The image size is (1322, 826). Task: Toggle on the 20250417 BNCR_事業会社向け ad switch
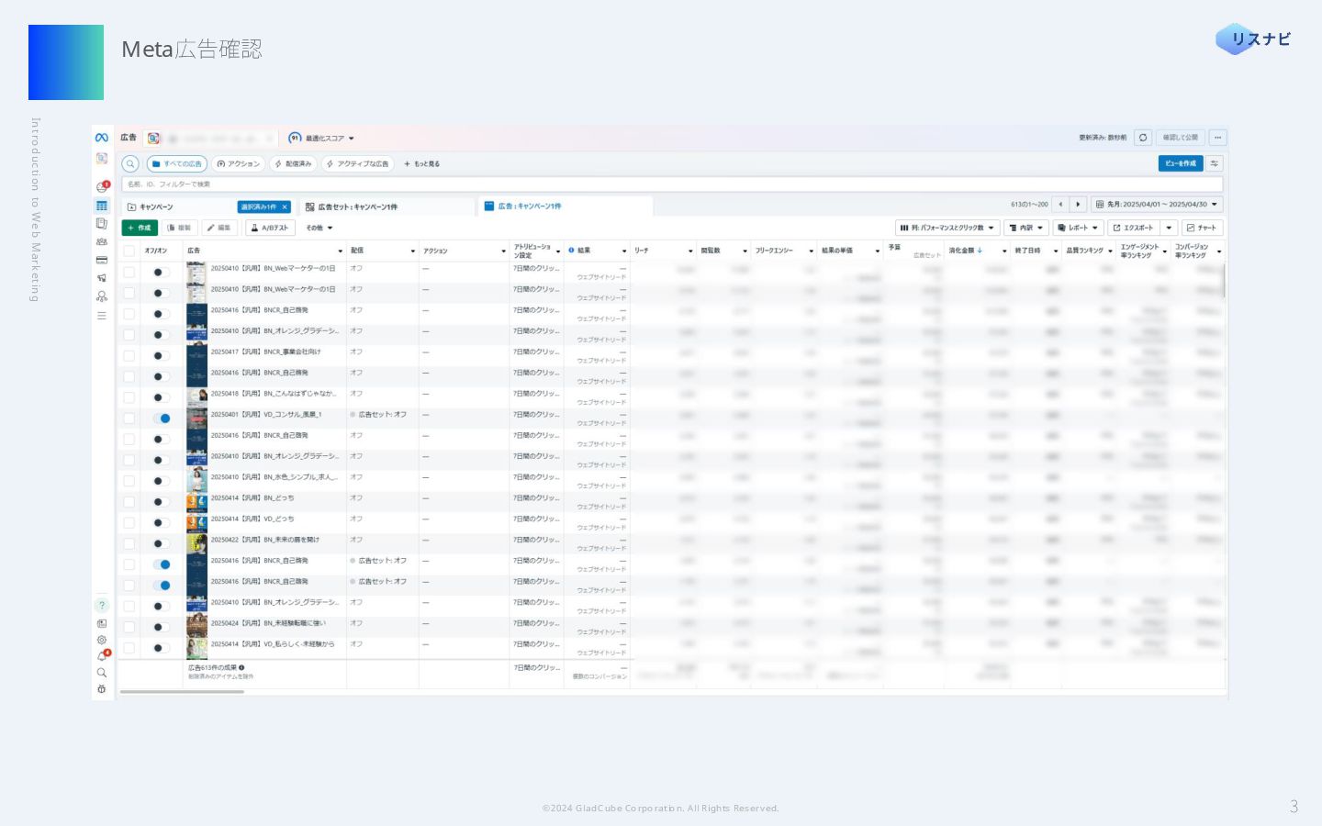162,356
